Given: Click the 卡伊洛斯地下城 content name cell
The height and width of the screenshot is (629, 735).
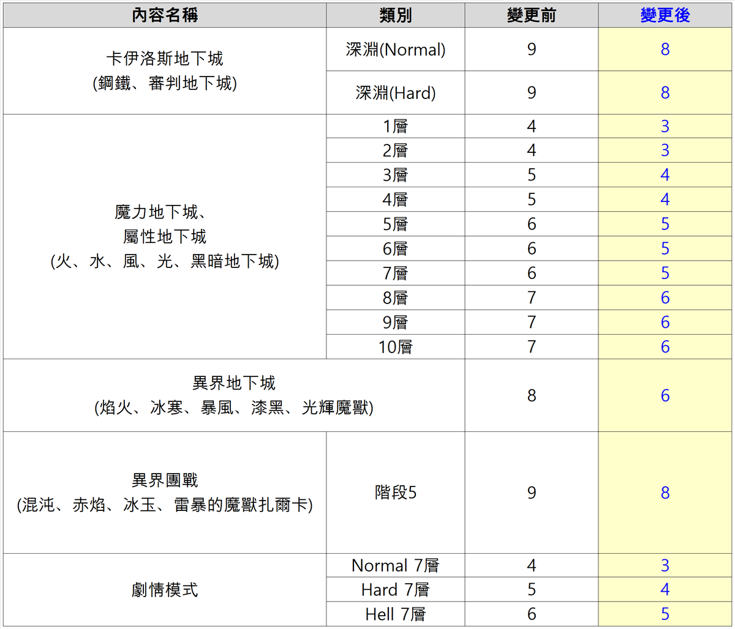Looking at the screenshot, I should 165,71.
